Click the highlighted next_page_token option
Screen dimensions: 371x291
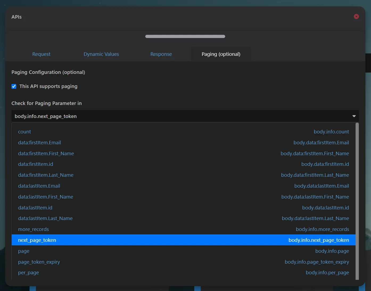(x=184, y=240)
